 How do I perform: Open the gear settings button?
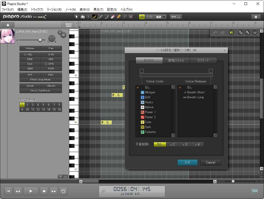(x=256, y=17)
